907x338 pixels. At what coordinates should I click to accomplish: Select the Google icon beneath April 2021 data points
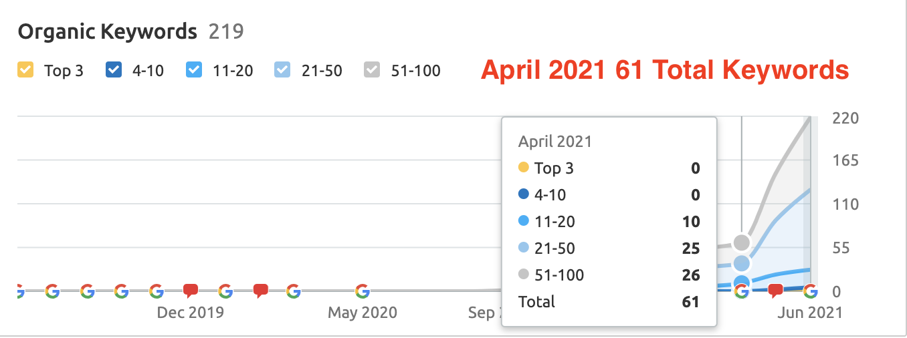click(x=741, y=291)
